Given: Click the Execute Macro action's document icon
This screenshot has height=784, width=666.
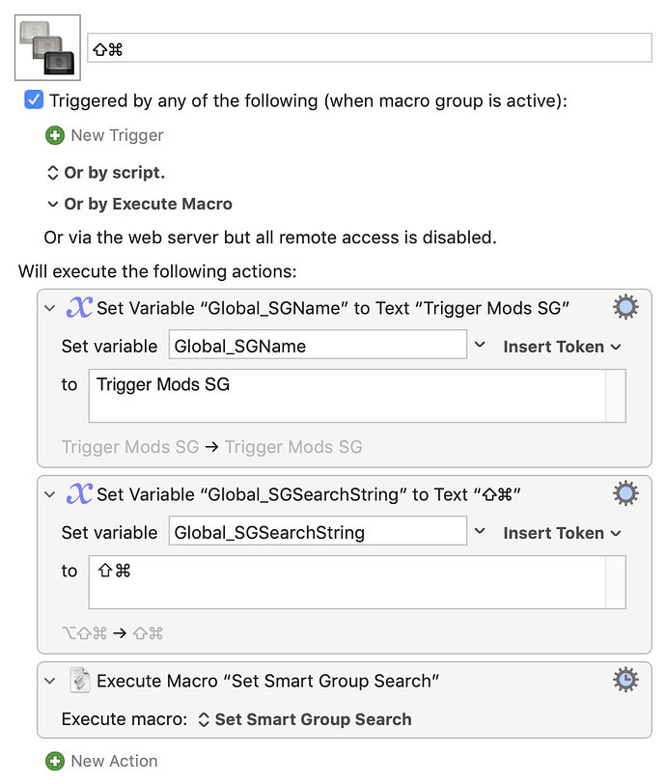Looking at the screenshot, I should coord(79,680).
